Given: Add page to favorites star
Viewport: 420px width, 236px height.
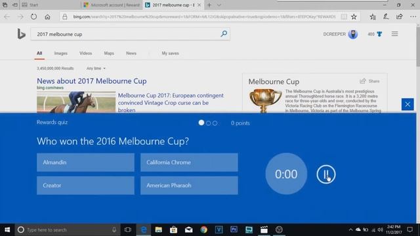Looking at the screenshot, I should click(x=354, y=17).
